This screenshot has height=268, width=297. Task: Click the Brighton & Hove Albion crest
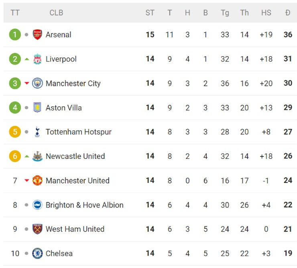(x=37, y=205)
